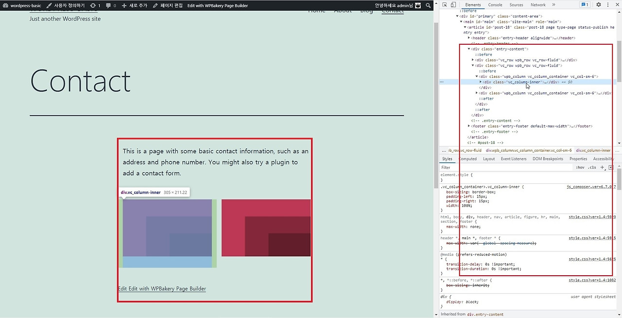The width and height of the screenshot is (622, 318).
Task: Open the Accessibility tab
Action: [x=604, y=159]
